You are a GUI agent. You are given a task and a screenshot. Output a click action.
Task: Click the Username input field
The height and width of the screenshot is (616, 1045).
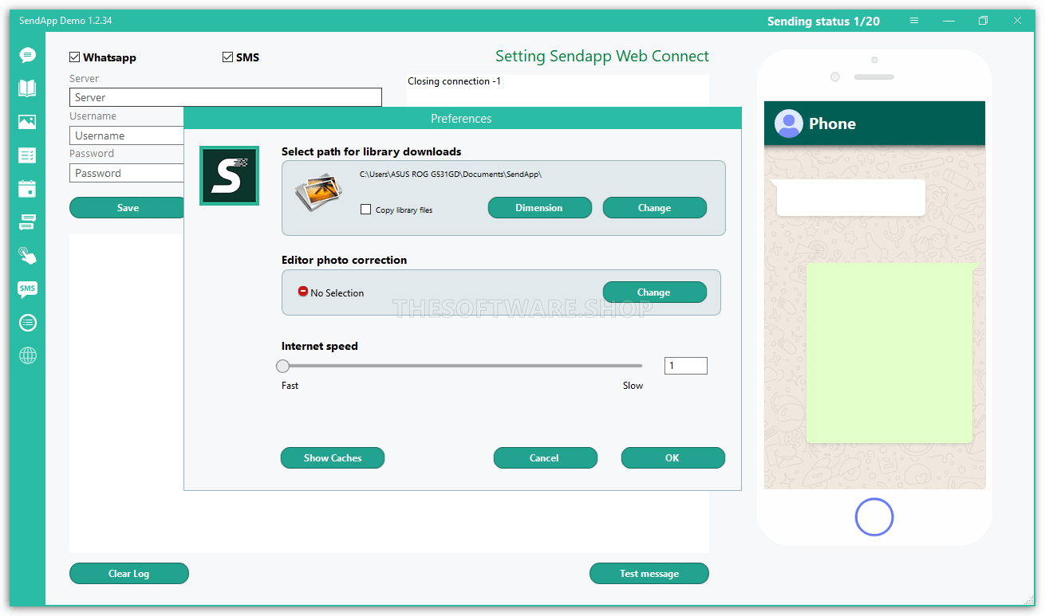click(128, 135)
